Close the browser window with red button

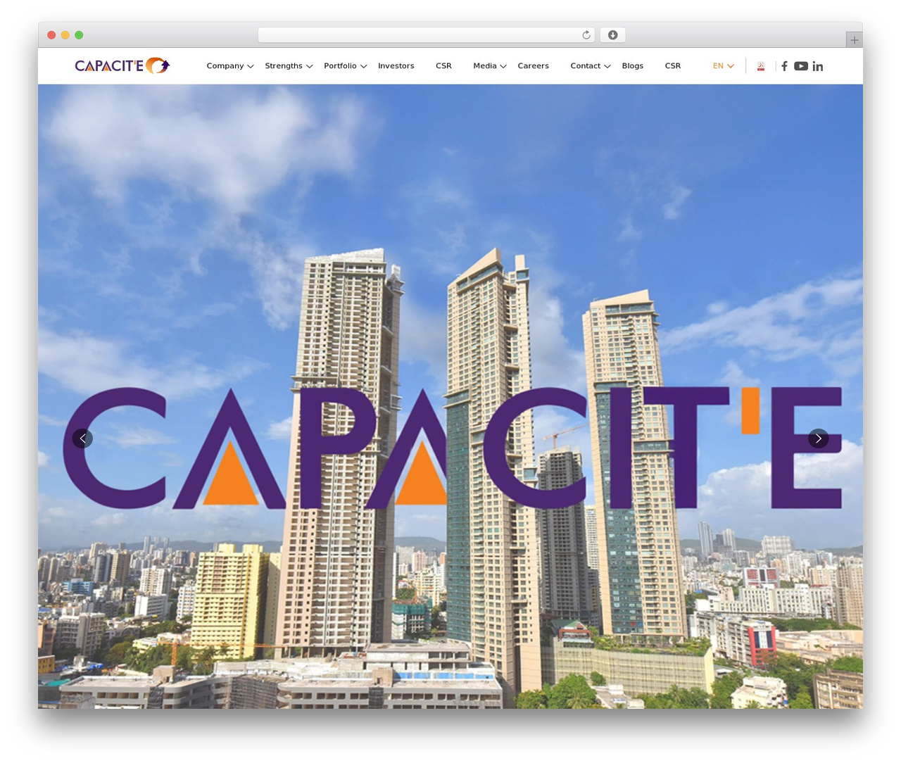point(51,34)
